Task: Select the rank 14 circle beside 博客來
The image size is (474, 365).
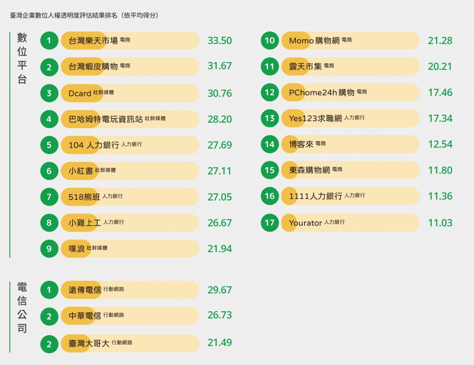Action: [269, 144]
